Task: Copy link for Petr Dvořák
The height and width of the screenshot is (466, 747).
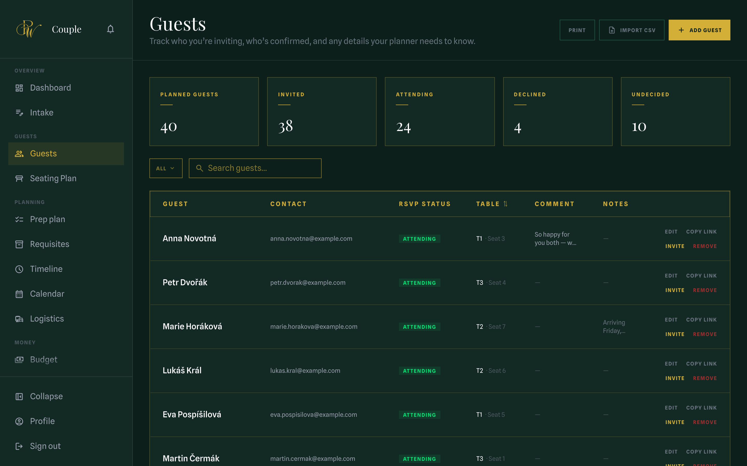Action: tap(701, 276)
